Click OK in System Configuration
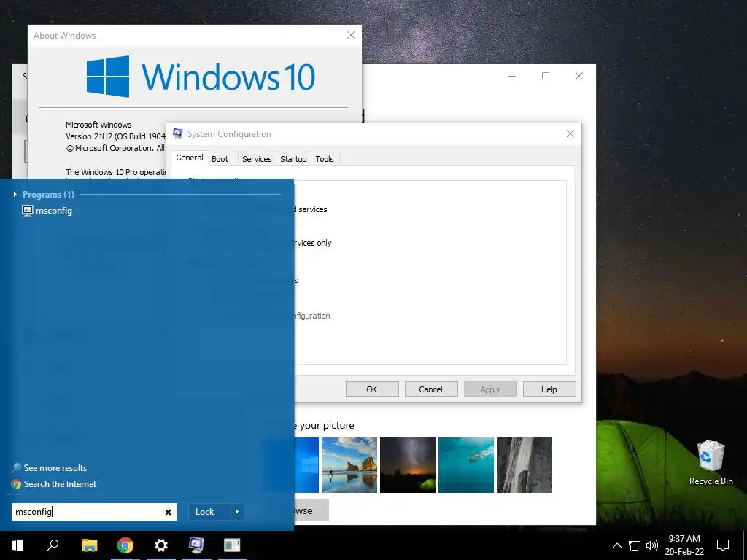Screen dimensions: 747x560 [372, 389]
